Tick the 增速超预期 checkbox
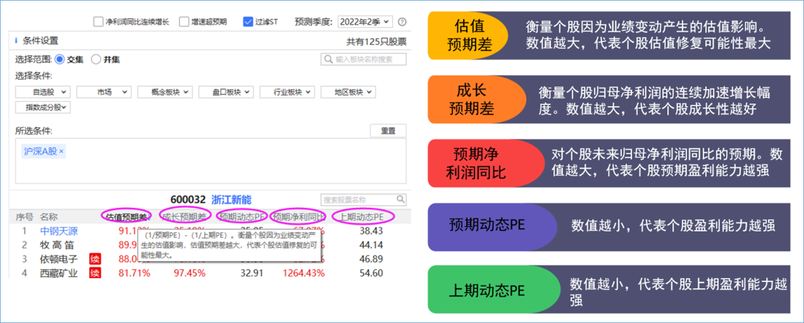Image resolution: width=804 pixels, height=323 pixels. pyautogui.click(x=184, y=22)
